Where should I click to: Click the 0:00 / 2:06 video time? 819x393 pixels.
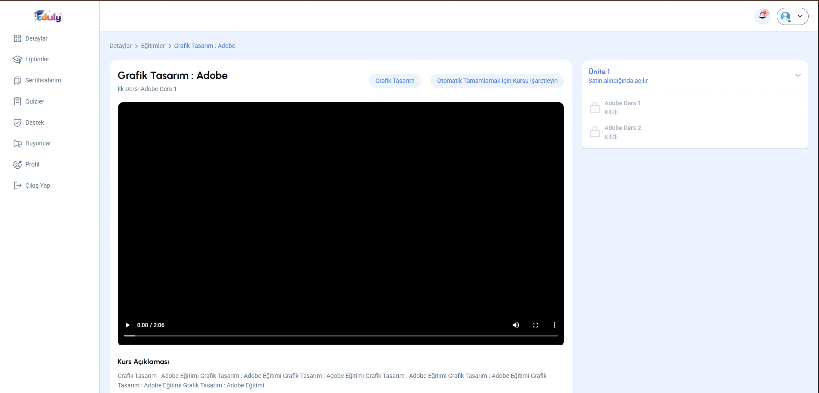pos(151,325)
